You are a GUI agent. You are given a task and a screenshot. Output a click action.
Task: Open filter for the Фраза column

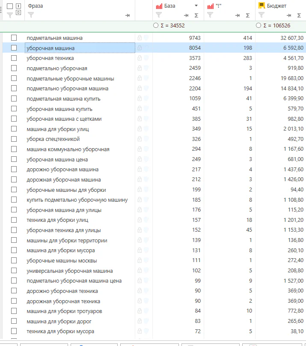31,15
